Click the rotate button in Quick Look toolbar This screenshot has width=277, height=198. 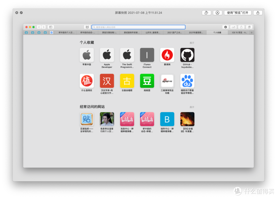point(206,13)
